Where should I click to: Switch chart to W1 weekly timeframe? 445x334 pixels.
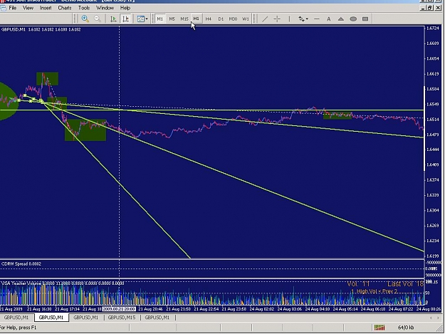tap(245, 19)
